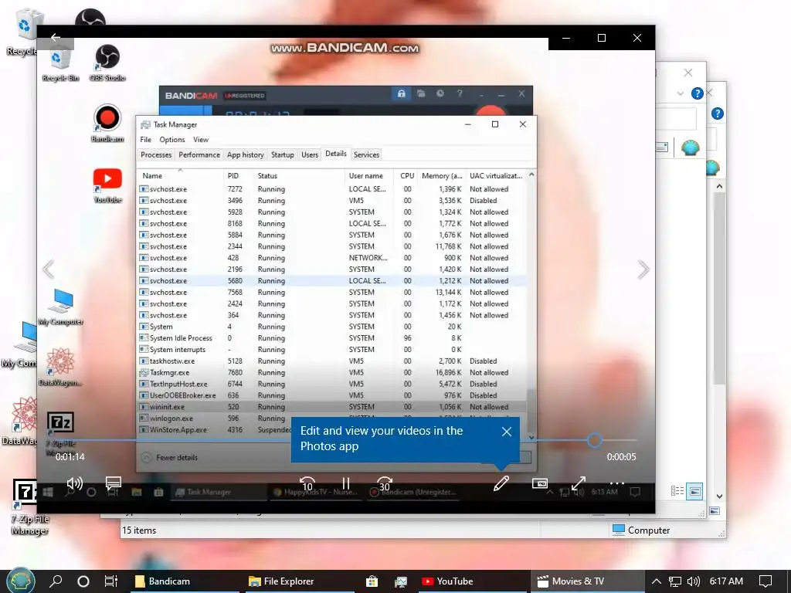Image resolution: width=791 pixels, height=593 pixels.
Task: Open the Startup tab
Action: pyautogui.click(x=283, y=154)
